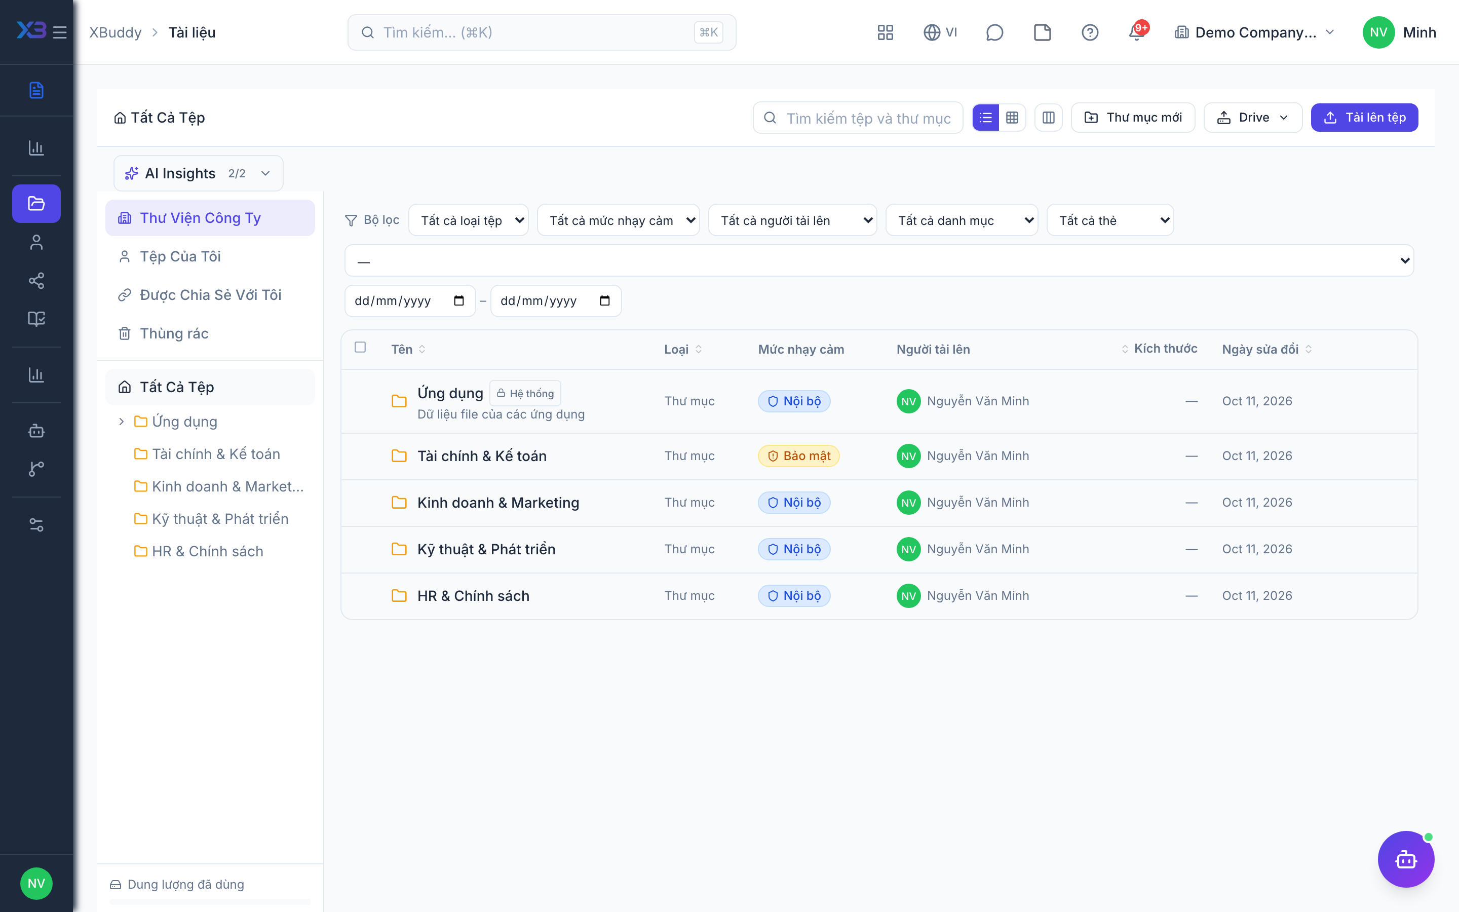The image size is (1459, 912).
Task: Open the hamburger menu icon
Action: 60,32
